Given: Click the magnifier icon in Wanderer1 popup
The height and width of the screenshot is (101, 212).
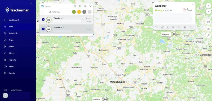Looking at the screenshot, I should (179, 27).
